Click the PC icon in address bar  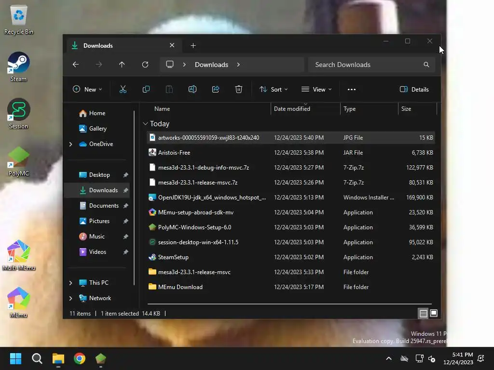[x=170, y=65]
